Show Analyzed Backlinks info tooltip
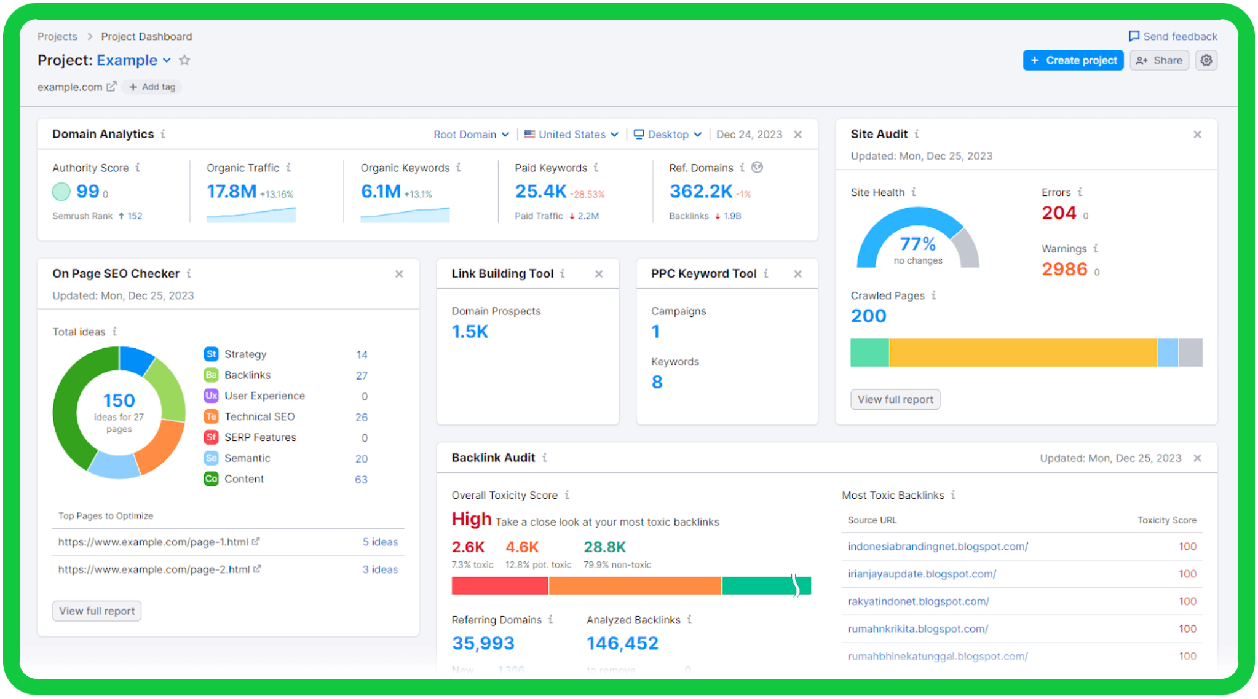The image size is (1258, 699). click(689, 619)
